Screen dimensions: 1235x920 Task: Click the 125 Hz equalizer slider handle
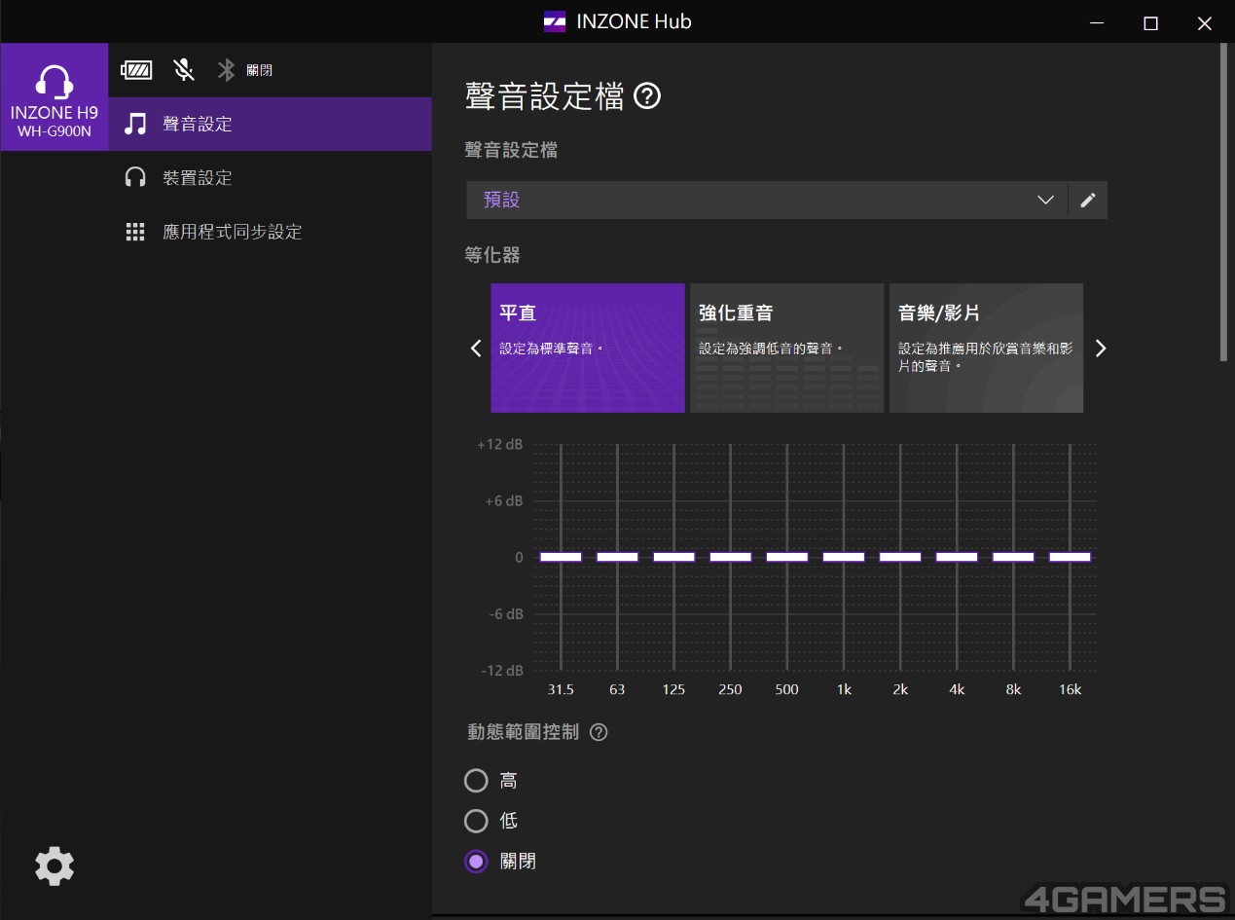673,557
